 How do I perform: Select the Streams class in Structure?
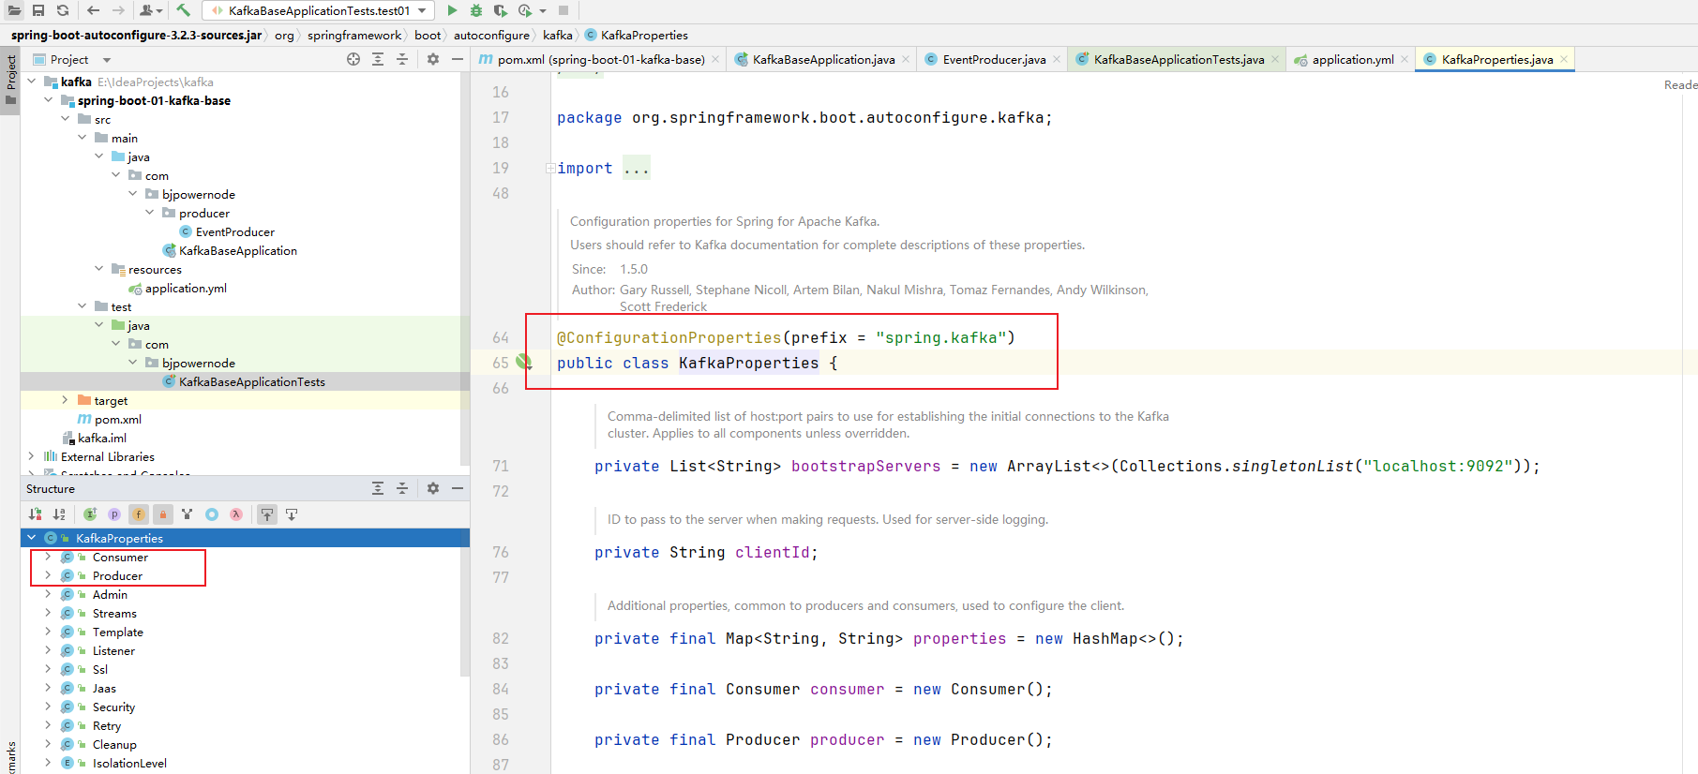(114, 613)
